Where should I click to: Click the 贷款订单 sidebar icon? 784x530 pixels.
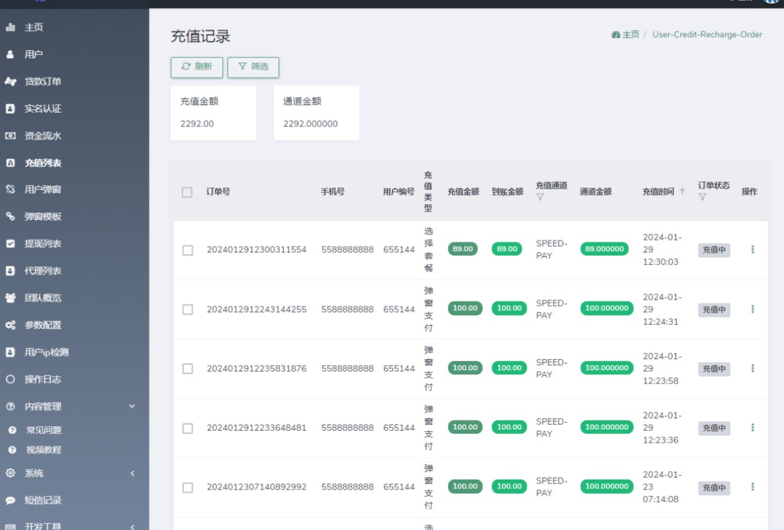pyautogui.click(x=10, y=81)
